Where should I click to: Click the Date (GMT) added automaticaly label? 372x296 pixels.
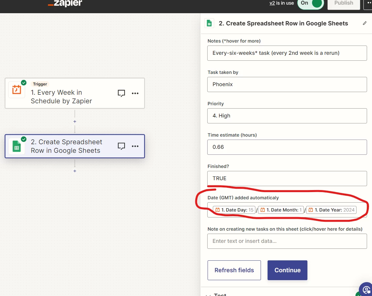(x=243, y=198)
